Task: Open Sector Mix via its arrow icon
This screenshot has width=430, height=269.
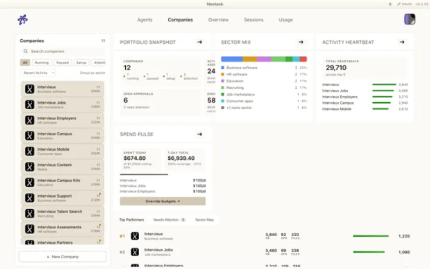Action: [301, 42]
